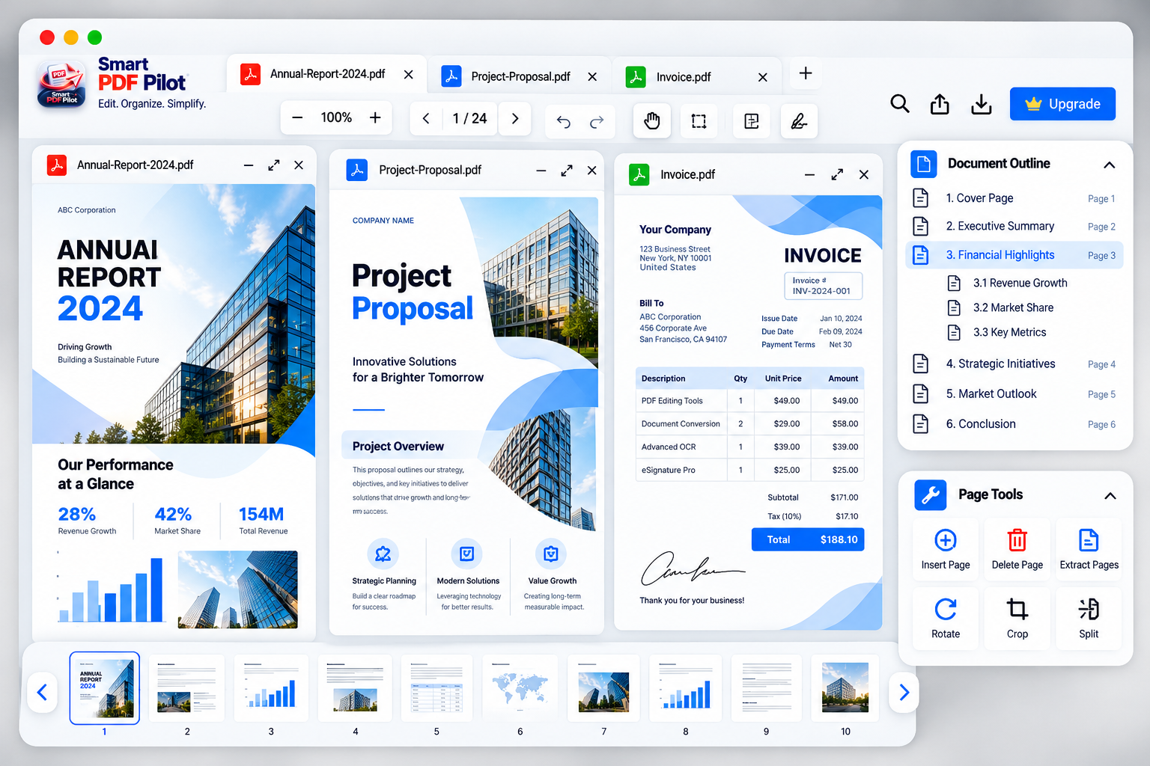Select page 6 world map thumbnail
The image size is (1150, 766).
click(520, 688)
